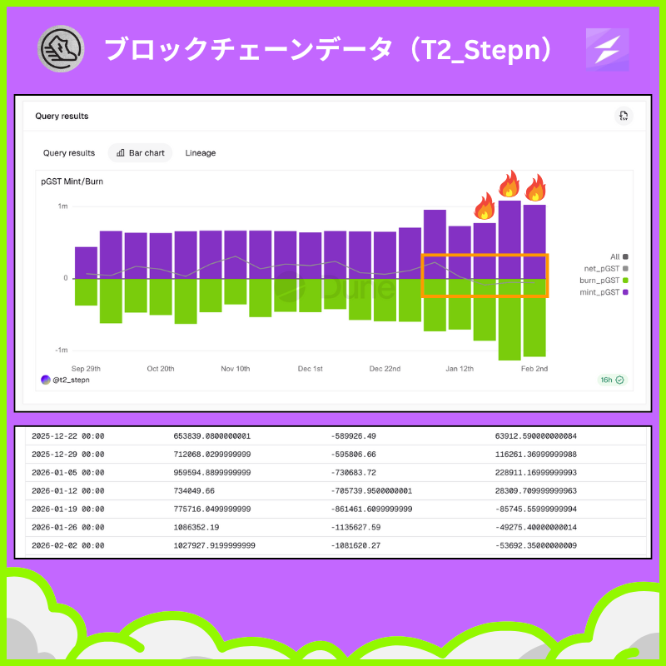Toggle net_pGST series in legend
This screenshot has height=666, width=666.
[x=606, y=268]
